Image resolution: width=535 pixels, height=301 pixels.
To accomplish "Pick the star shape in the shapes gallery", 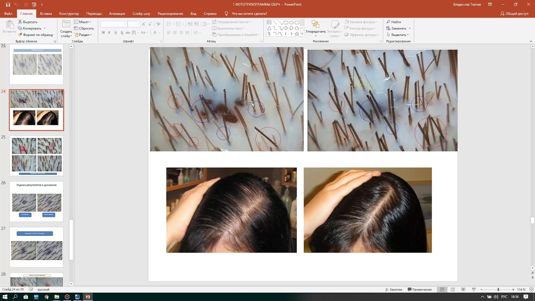I will coord(297,34).
